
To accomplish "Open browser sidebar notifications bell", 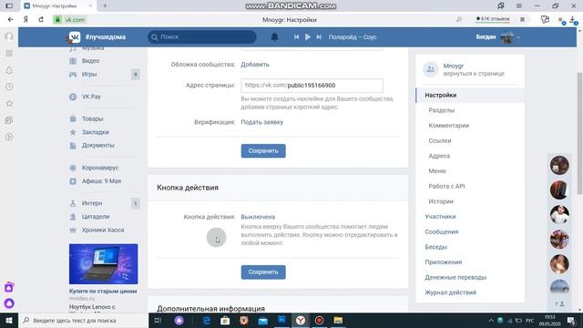I will pyautogui.click(x=9, y=70).
